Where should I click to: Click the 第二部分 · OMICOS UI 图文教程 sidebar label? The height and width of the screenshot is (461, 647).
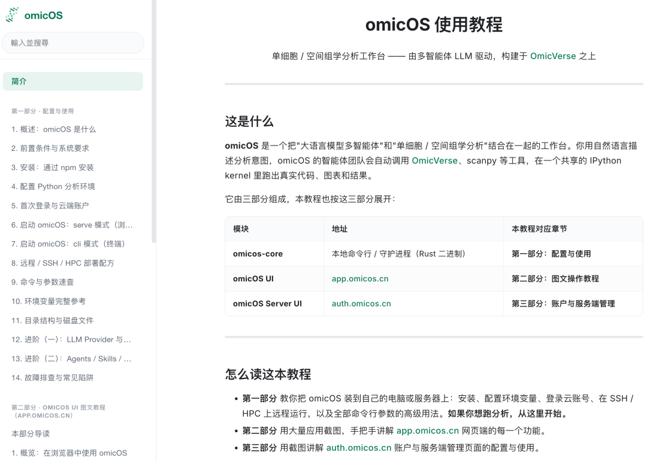click(x=58, y=411)
